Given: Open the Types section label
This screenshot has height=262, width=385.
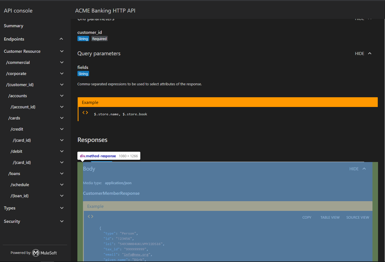Looking at the screenshot, I should (x=10, y=208).
